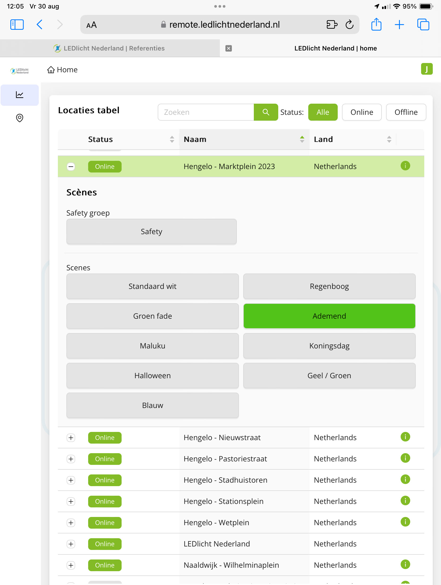Activate the Safety scene
The image size is (441, 585).
click(151, 232)
